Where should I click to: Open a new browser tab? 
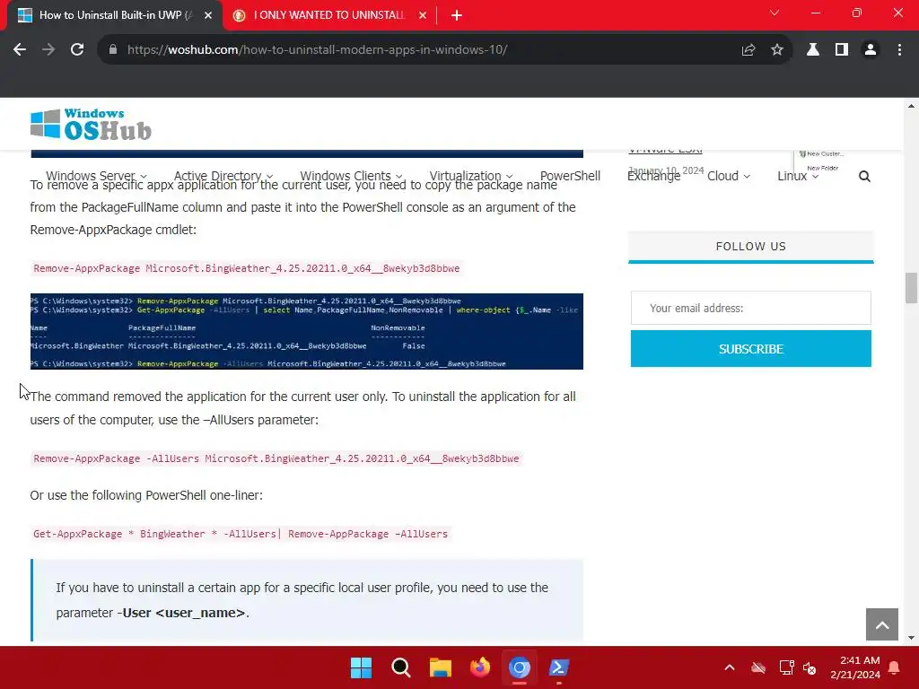(x=457, y=16)
